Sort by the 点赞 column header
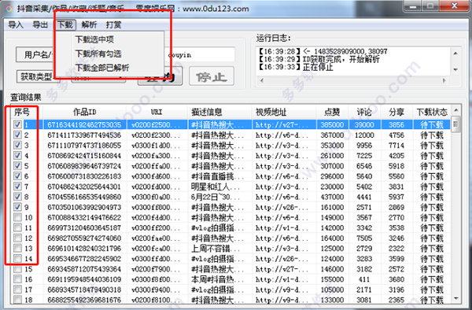Image resolution: width=472 pixels, height=310 pixels. click(332, 113)
